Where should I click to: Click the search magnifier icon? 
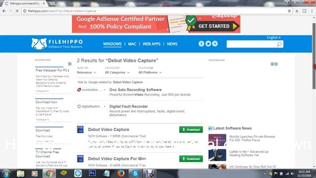pyautogui.click(x=279, y=44)
